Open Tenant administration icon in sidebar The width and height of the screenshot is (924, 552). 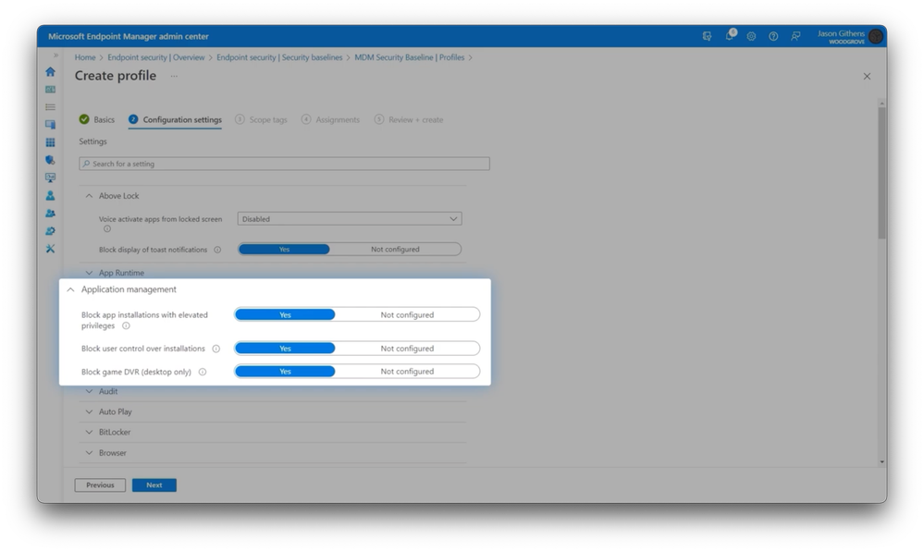[x=50, y=231]
